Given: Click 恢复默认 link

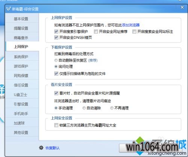Looking at the screenshot, I should tap(53, 148).
